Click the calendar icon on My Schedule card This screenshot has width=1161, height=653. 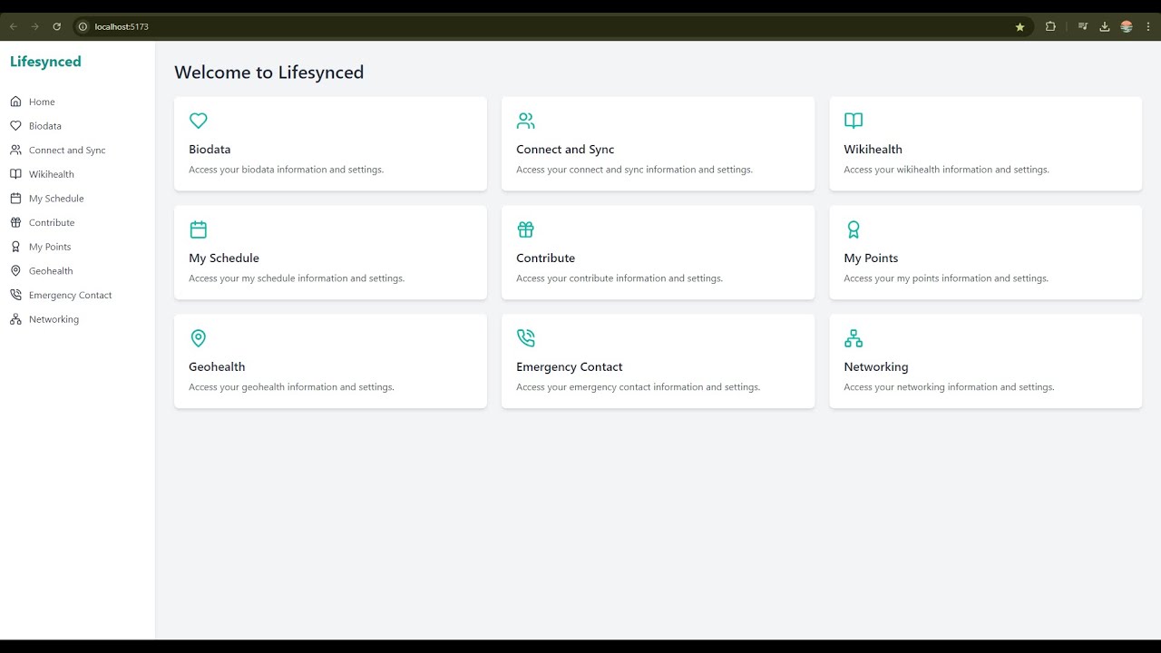point(199,229)
